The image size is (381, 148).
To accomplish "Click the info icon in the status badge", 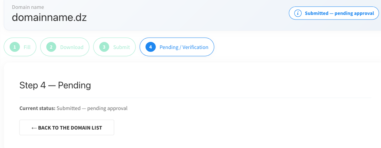I will [x=298, y=13].
